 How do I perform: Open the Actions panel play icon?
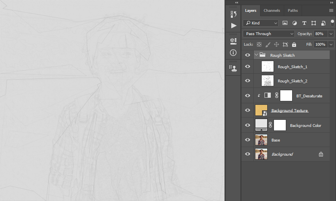point(234,26)
